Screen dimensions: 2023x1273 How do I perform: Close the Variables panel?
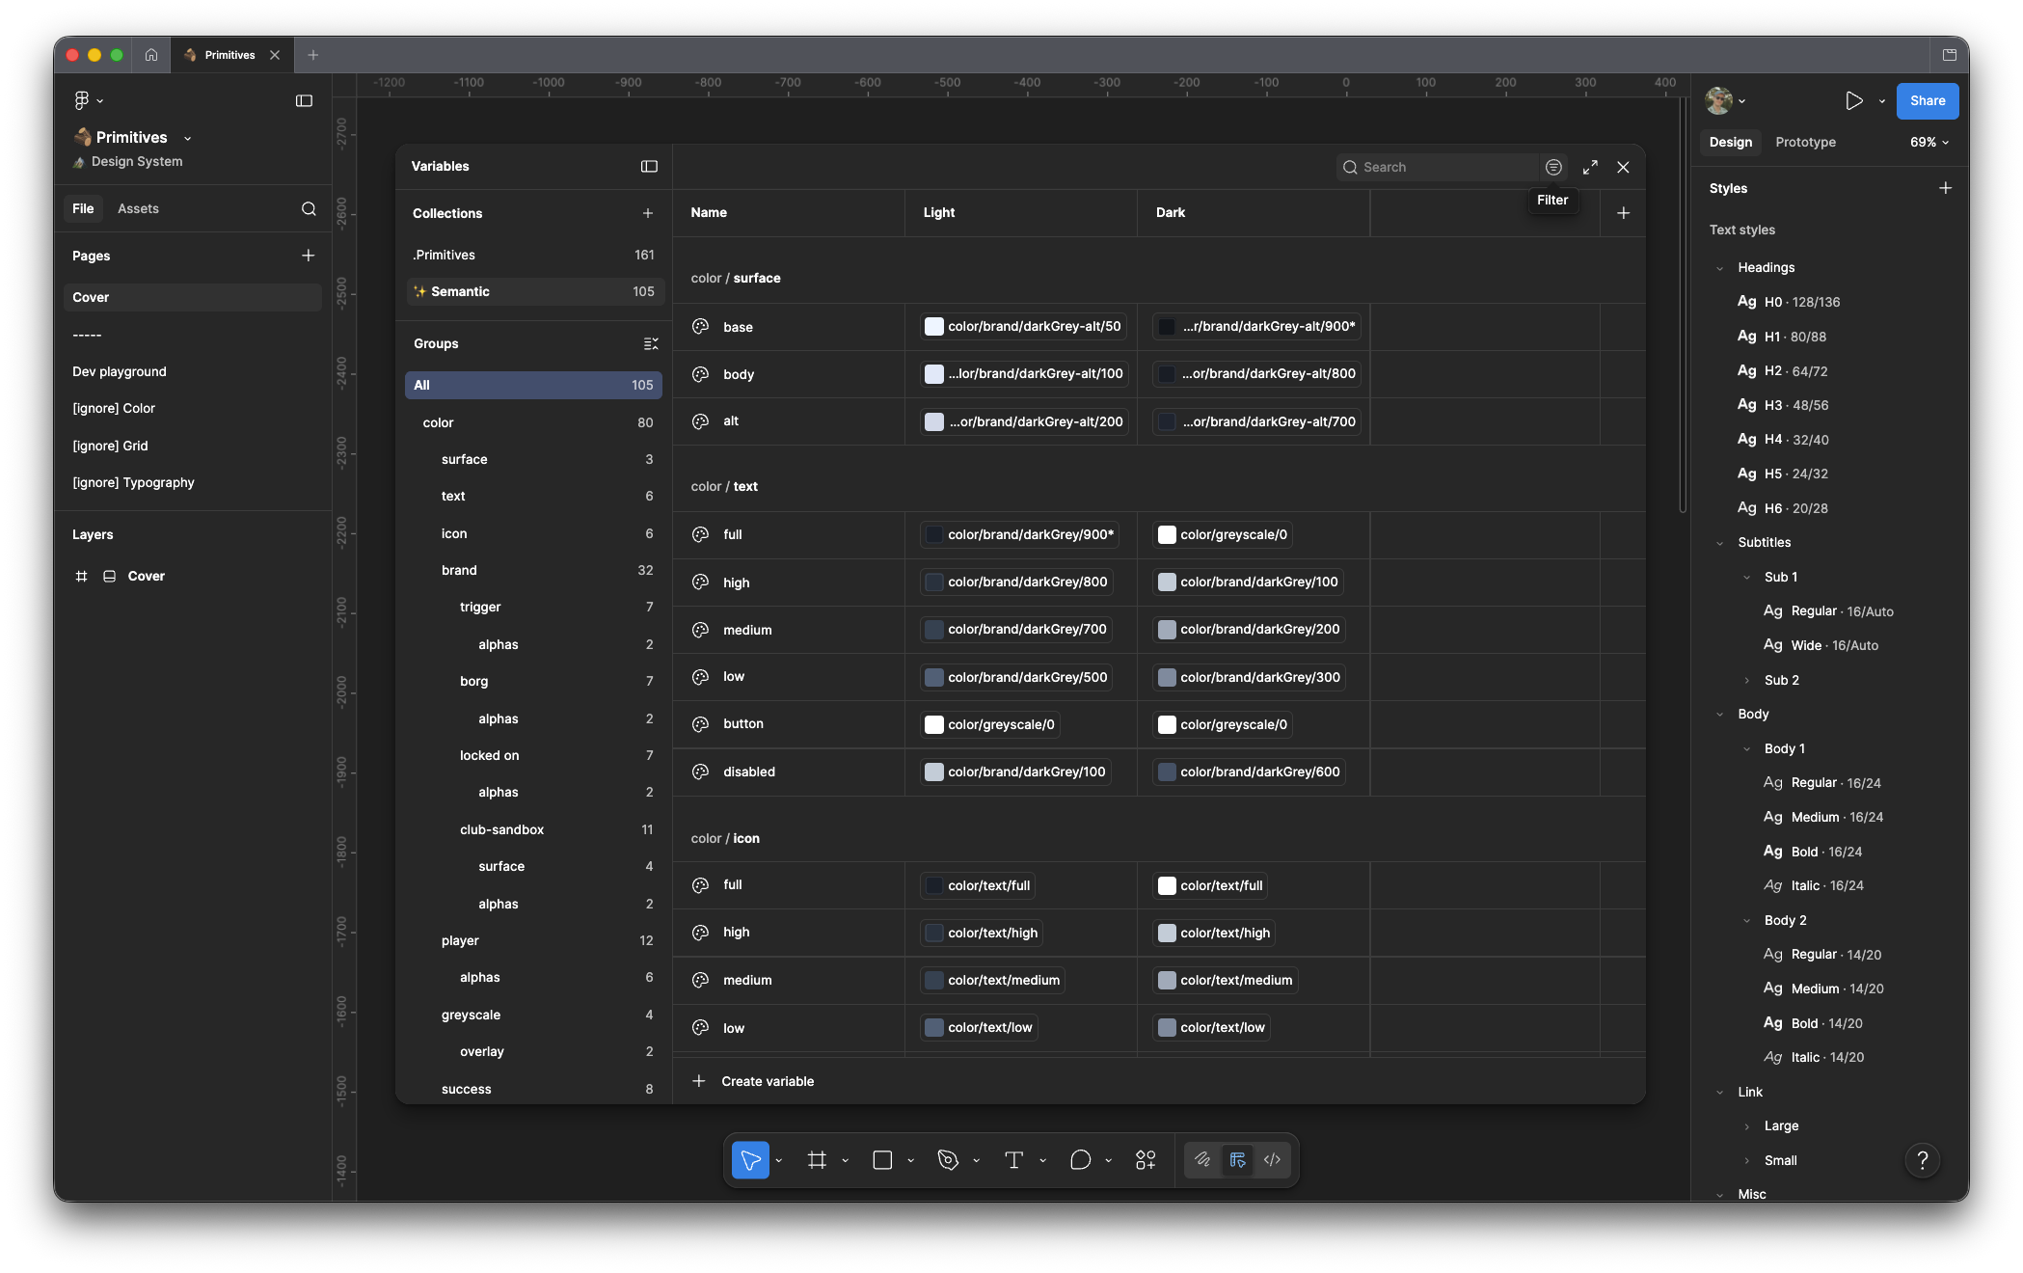tap(1624, 167)
